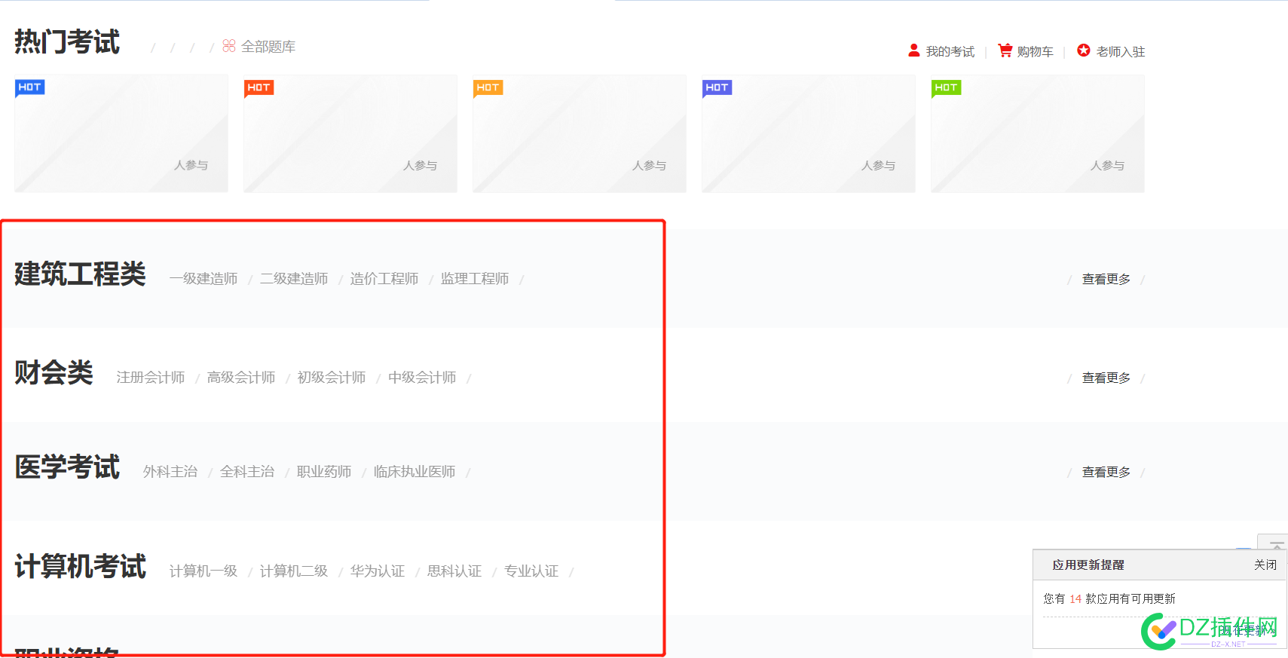
Task: View more in 医学考试 row
Action: (1106, 472)
